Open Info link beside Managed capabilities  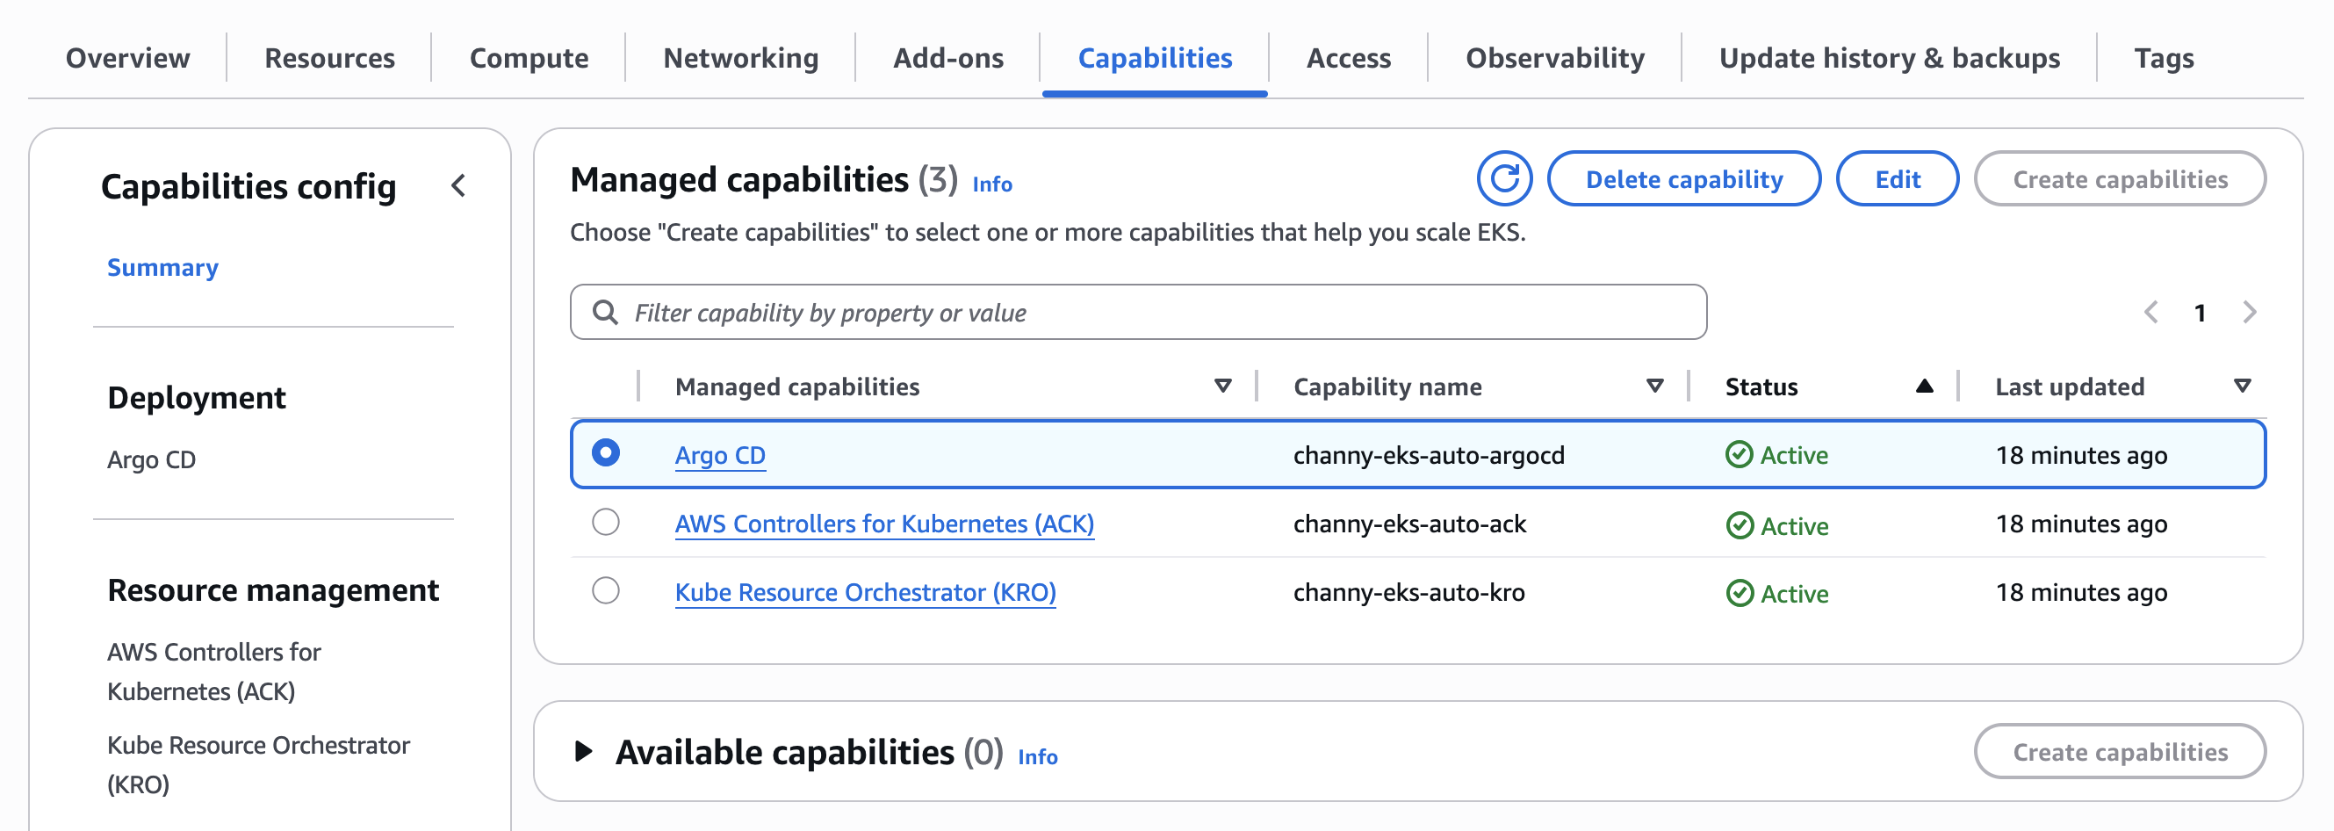click(992, 184)
